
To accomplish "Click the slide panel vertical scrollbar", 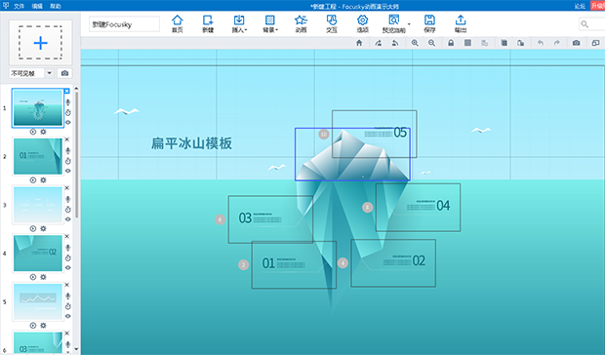I will (76, 154).
